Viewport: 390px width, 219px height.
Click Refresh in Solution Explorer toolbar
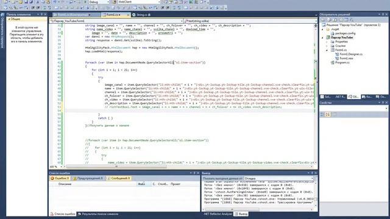pyautogui.click(x=335, y=19)
